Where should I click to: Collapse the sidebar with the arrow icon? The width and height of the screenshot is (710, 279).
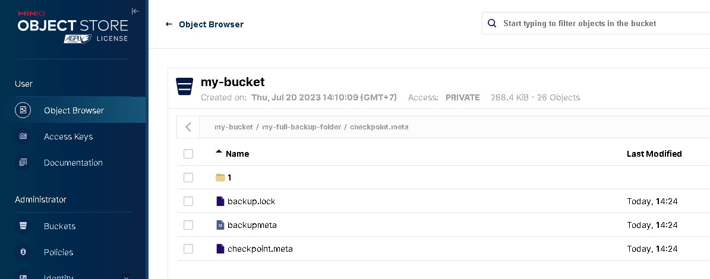pos(135,11)
